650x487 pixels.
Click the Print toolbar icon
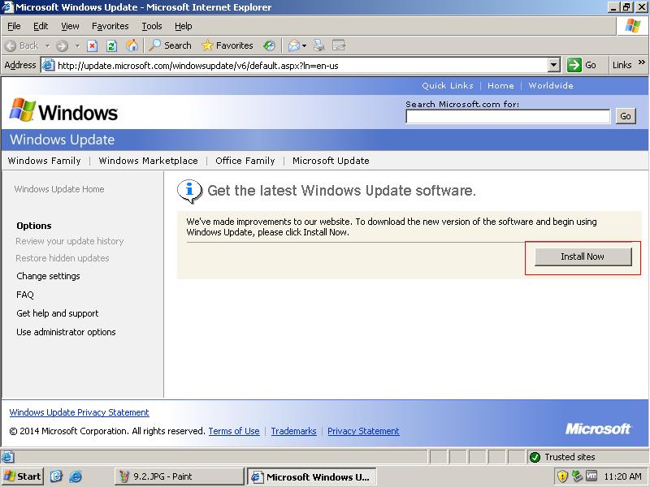tap(319, 45)
